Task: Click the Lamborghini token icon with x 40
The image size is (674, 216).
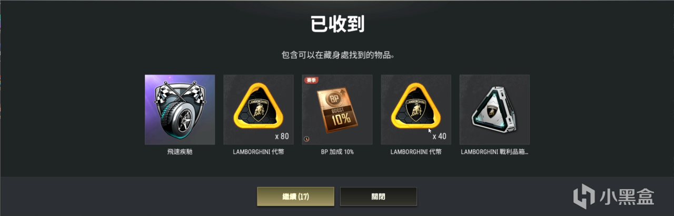Action: pyautogui.click(x=416, y=109)
